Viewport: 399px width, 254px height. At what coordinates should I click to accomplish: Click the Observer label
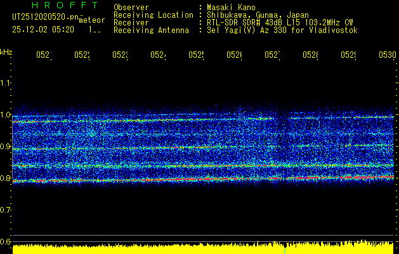pyautogui.click(x=131, y=7)
